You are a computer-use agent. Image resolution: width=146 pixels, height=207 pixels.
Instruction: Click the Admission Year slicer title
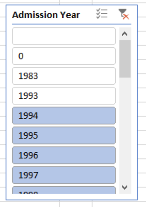[46, 15]
